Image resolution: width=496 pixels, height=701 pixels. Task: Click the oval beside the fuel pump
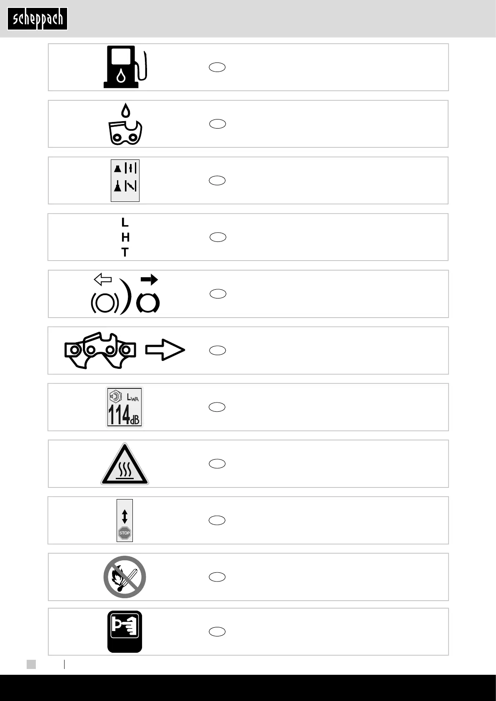pos(217,67)
